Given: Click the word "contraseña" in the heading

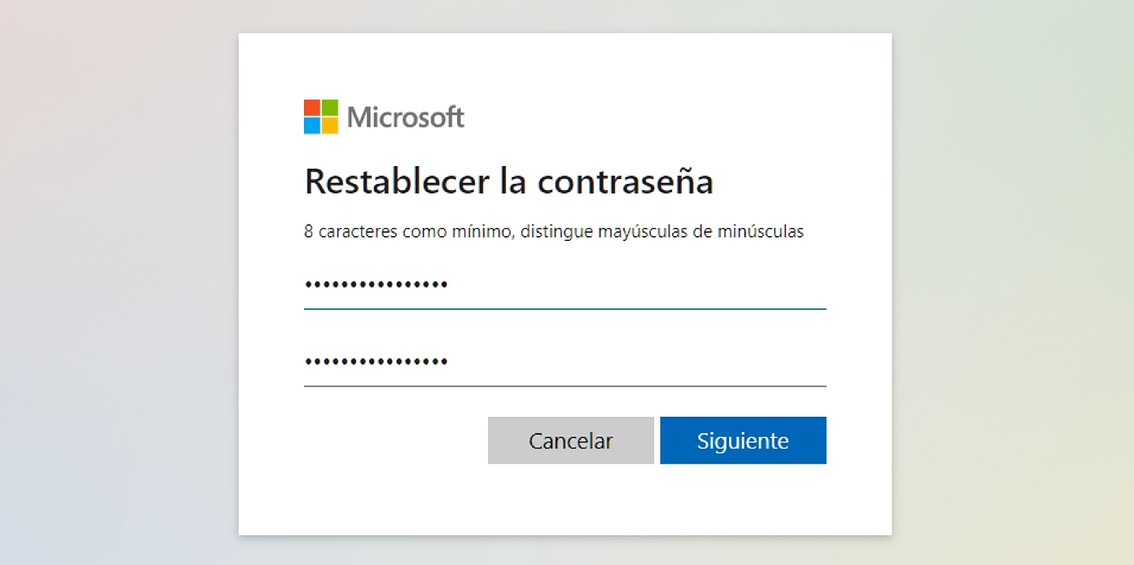Looking at the screenshot, I should click(625, 181).
